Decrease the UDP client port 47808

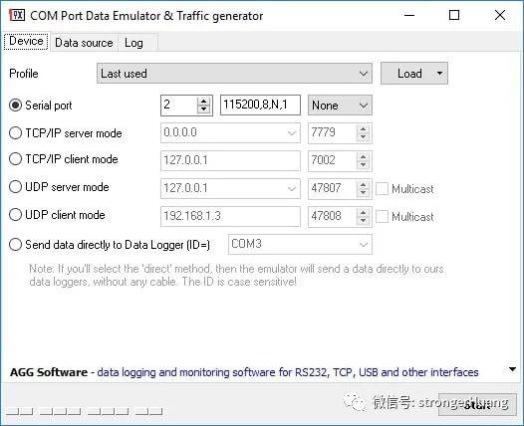[x=363, y=221]
